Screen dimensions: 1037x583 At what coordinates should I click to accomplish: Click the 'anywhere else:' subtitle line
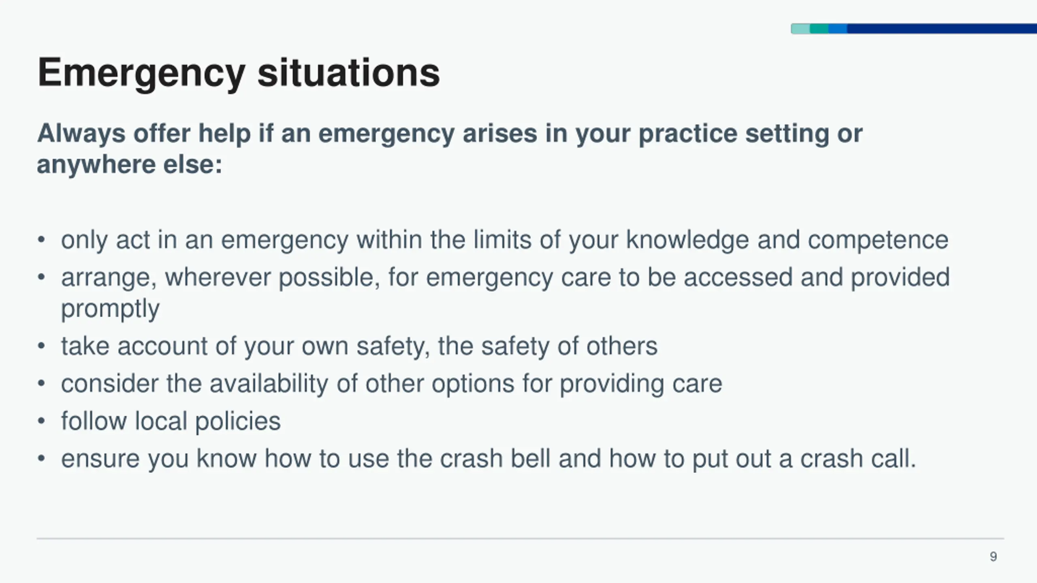click(130, 165)
